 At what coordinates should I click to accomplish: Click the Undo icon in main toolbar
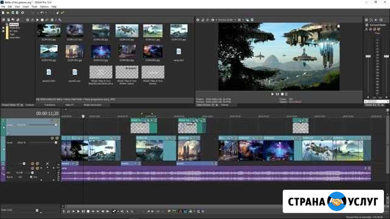click(x=42, y=13)
